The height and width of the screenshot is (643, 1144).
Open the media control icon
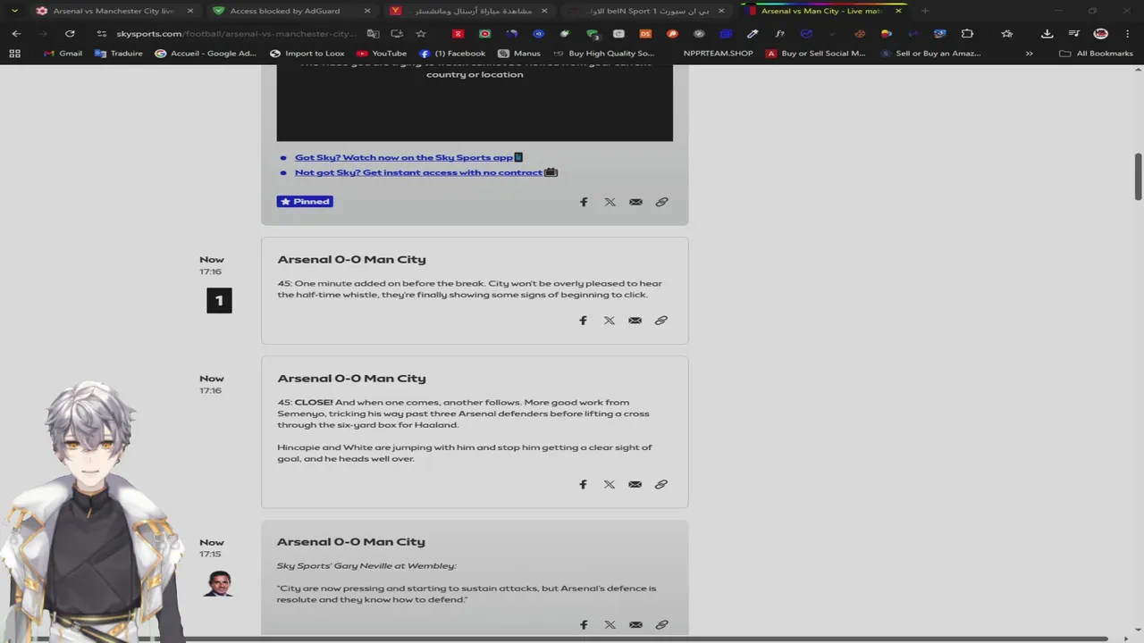[x=1074, y=34]
